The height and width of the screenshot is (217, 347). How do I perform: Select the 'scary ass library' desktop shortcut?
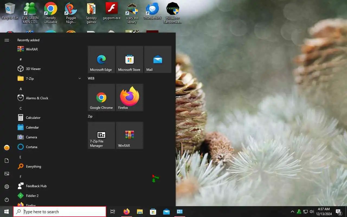(132, 13)
